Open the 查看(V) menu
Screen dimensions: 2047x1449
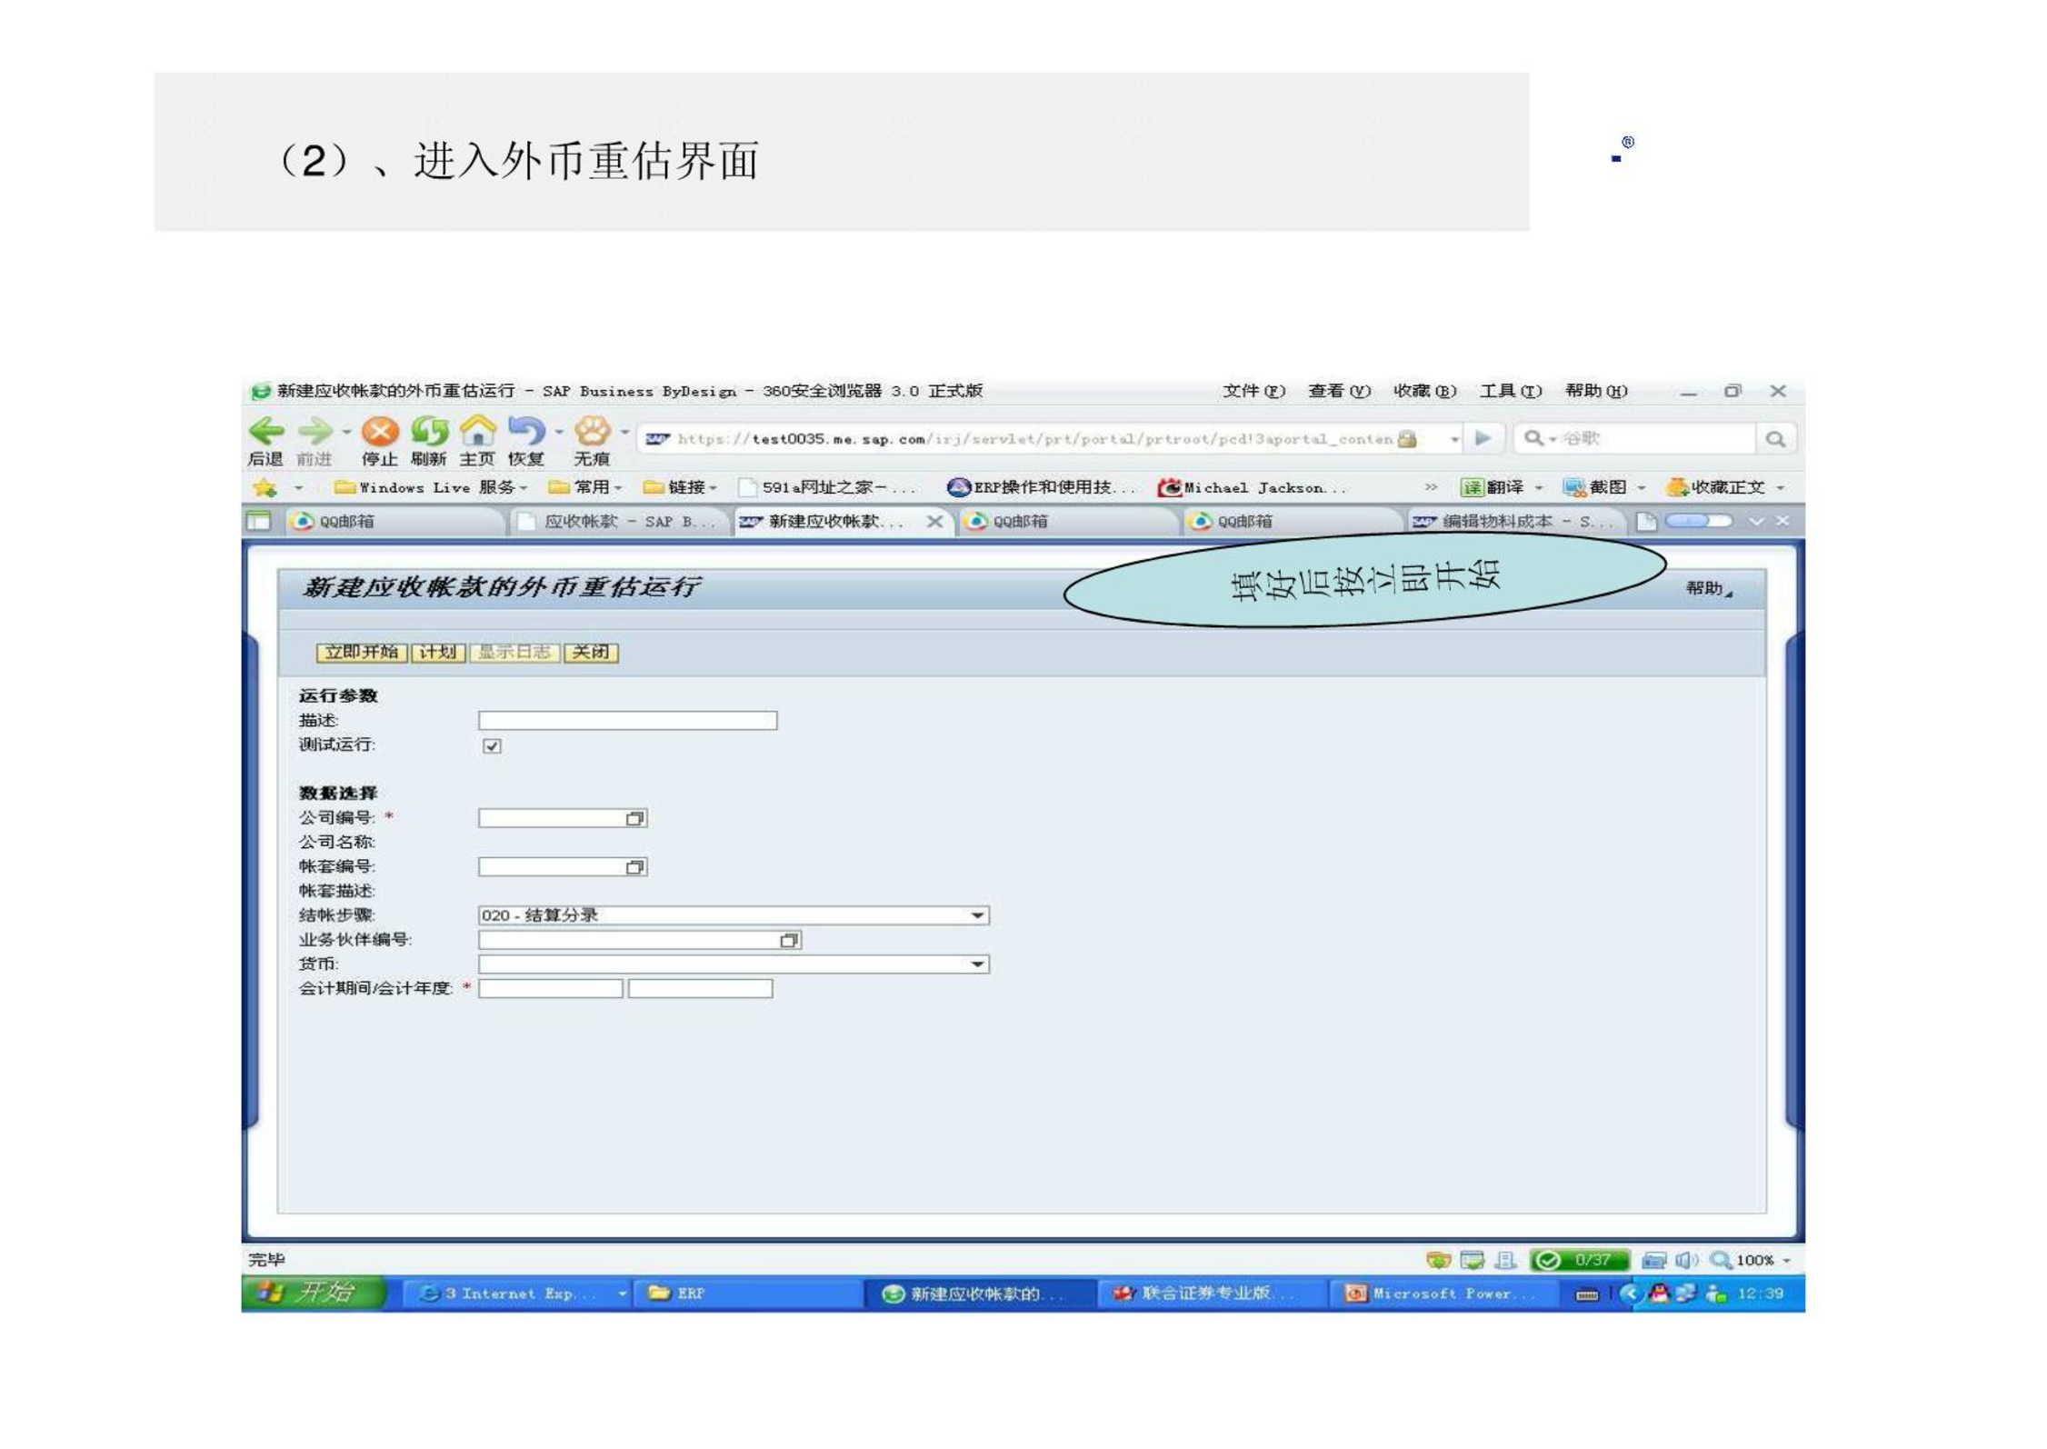pyautogui.click(x=1339, y=391)
